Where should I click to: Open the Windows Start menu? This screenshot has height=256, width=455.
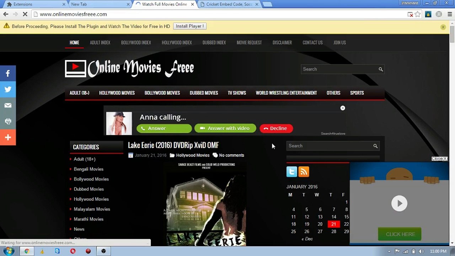(x=9, y=251)
